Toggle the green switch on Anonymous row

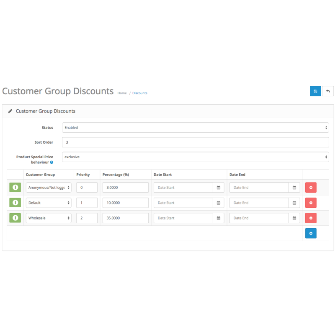click(15, 188)
